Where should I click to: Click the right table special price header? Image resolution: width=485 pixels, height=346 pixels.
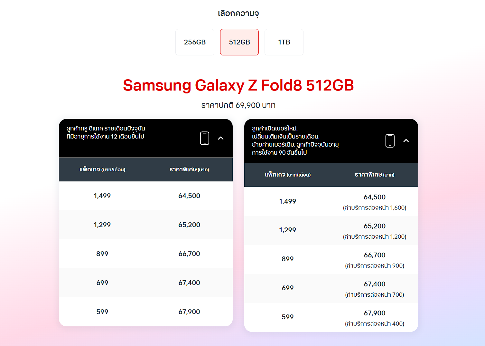tap(375, 175)
